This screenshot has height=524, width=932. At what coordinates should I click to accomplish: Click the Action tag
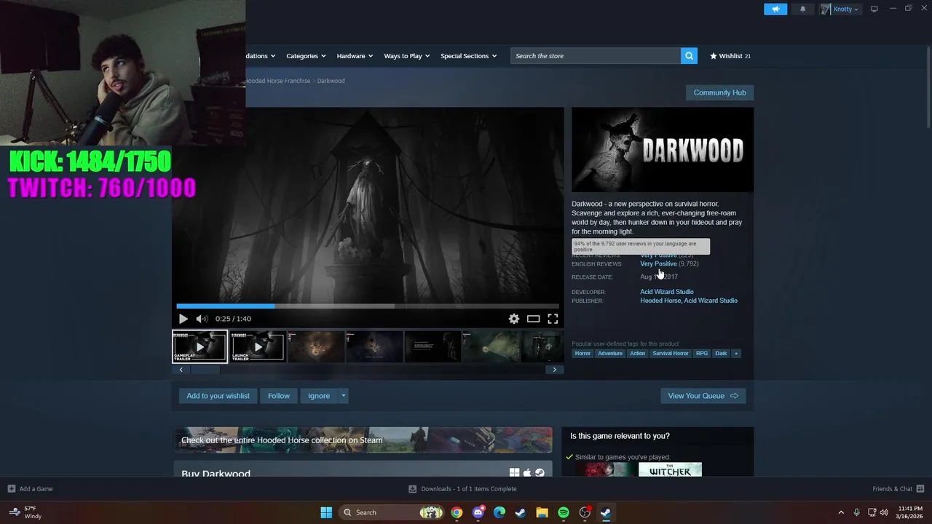pyautogui.click(x=637, y=354)
